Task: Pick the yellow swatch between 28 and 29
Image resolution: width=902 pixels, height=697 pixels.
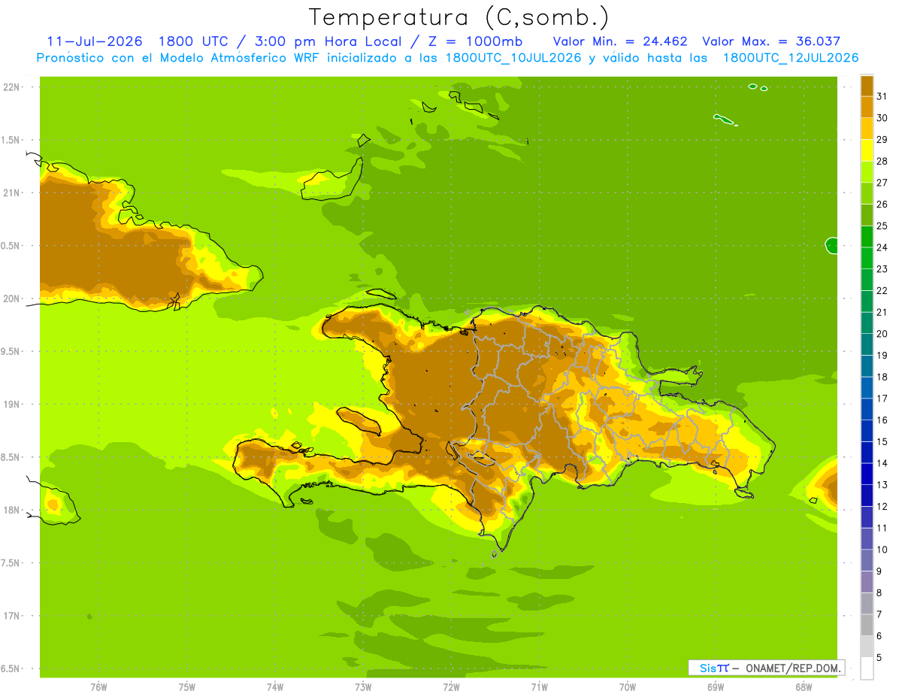Action: click(867, 150)
